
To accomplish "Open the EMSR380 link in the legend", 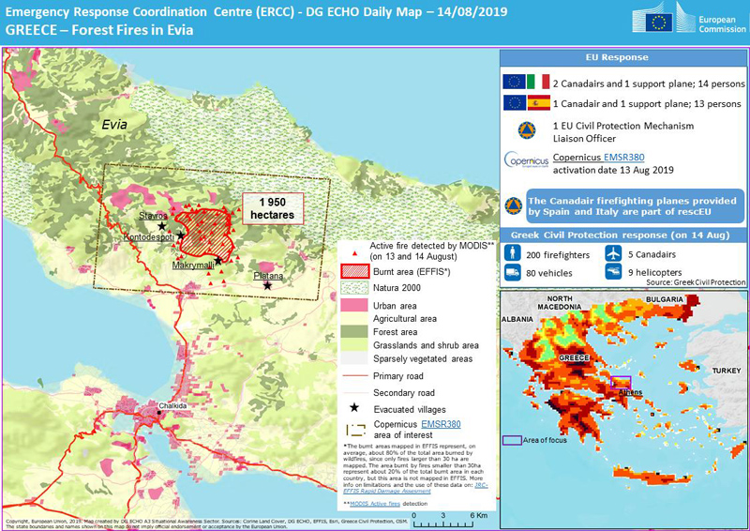I will click(x=441, y=424).
